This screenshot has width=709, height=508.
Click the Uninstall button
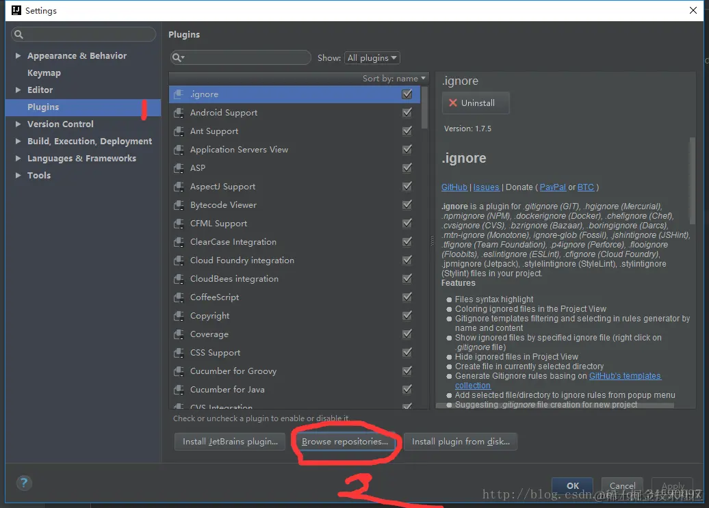(476, 103)
